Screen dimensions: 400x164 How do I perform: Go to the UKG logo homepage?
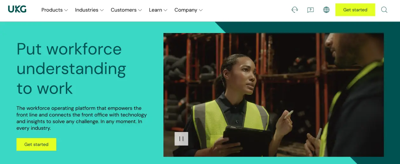click(x=17, y=10)
